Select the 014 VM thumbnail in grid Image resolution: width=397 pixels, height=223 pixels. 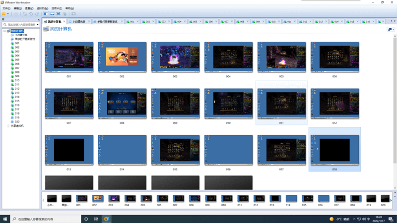(x=122, y=150)
